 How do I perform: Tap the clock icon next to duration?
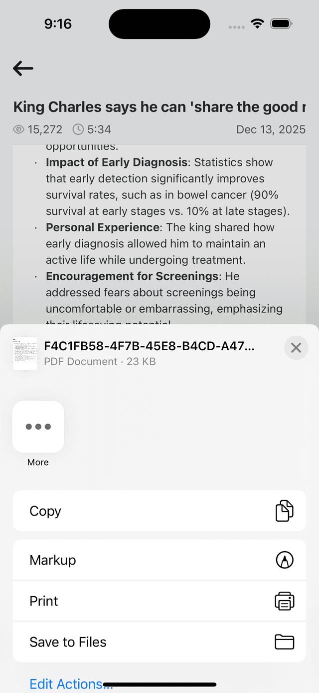coord(78,129)
